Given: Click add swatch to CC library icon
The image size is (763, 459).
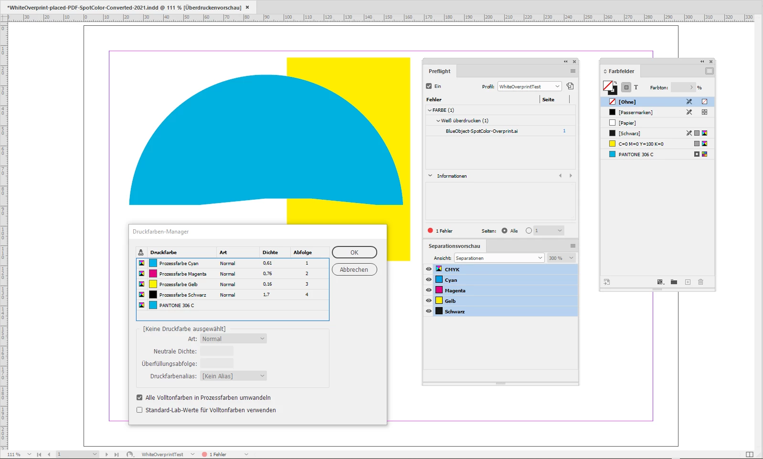Looking at the screenshot, I should click(606, 282).
